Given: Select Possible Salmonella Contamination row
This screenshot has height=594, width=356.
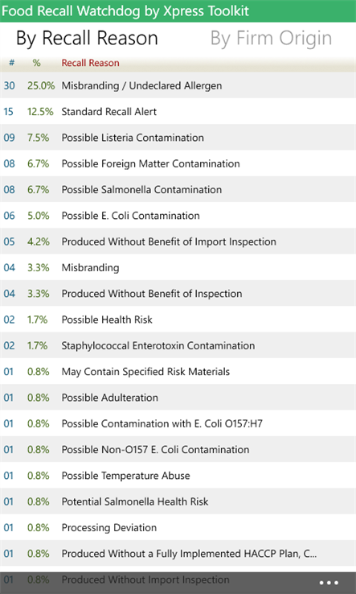Looking at the screenshot, I should click(178, 189).
